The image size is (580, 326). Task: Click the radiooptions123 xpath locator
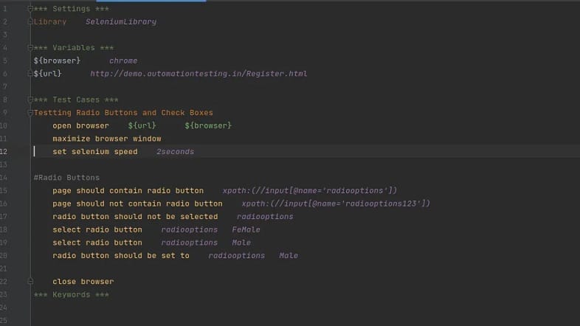tap(336, 204)
